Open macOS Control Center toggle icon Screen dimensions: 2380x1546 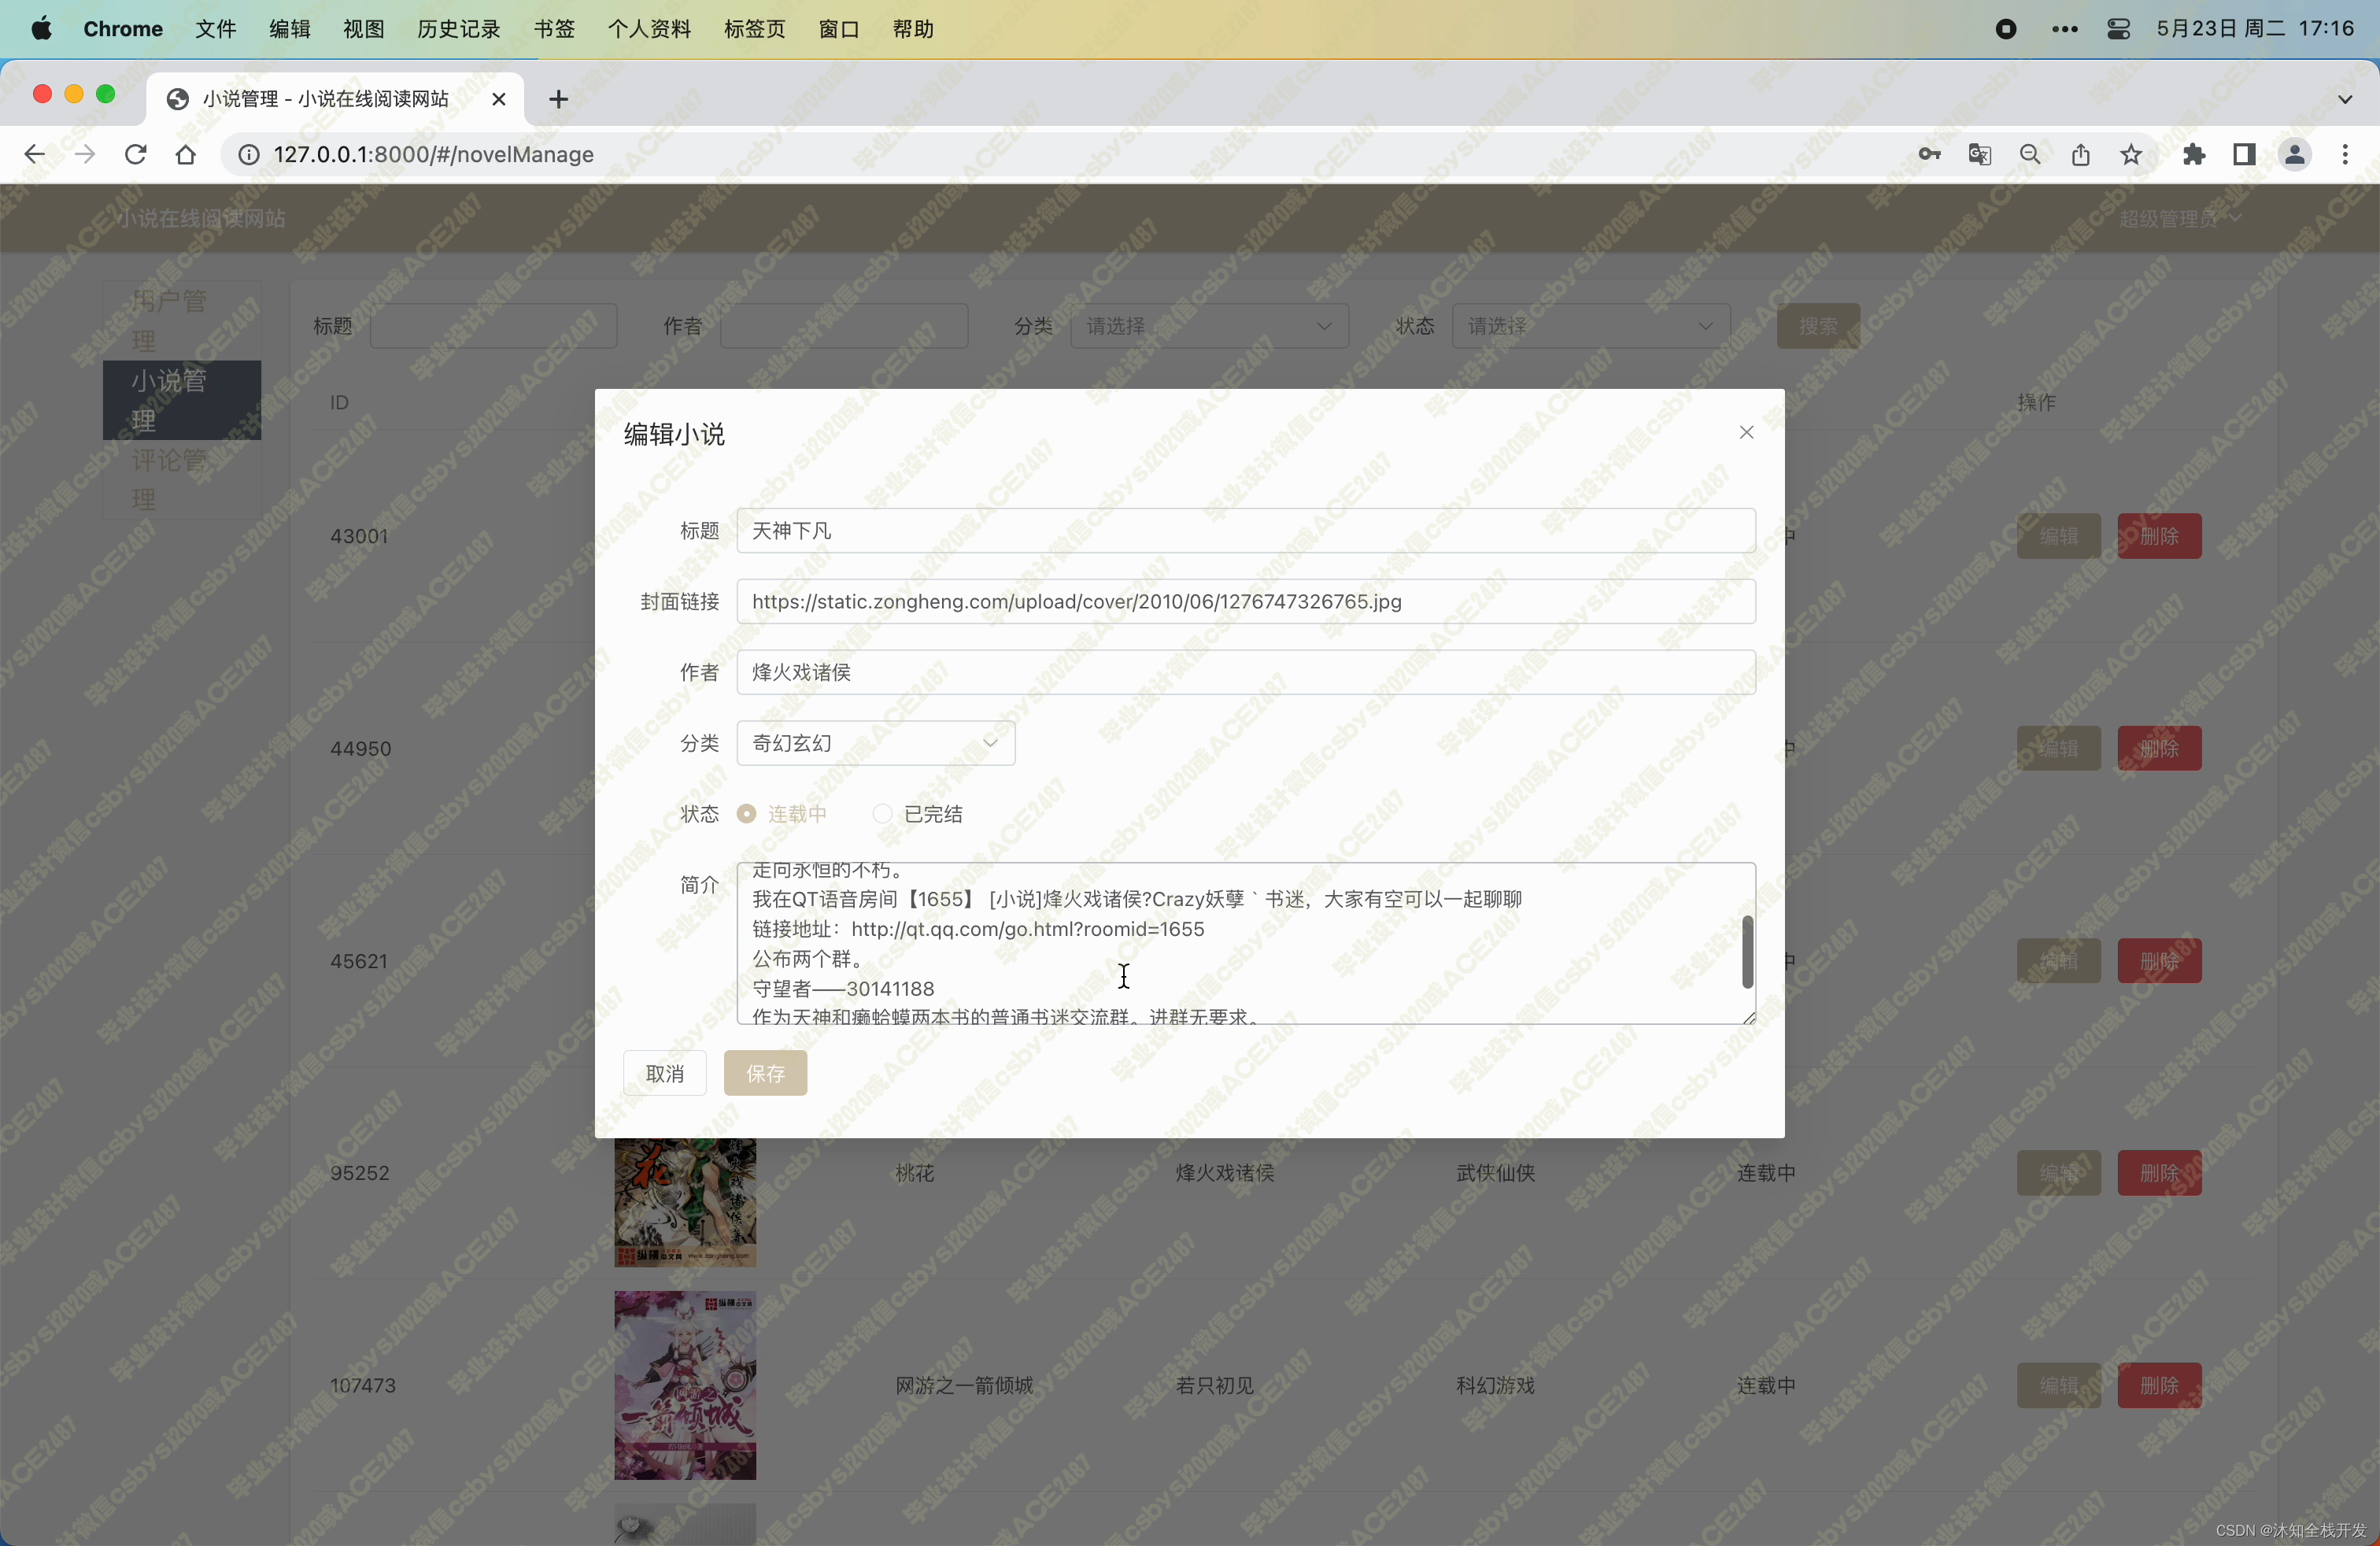(x=2117, y=29)
